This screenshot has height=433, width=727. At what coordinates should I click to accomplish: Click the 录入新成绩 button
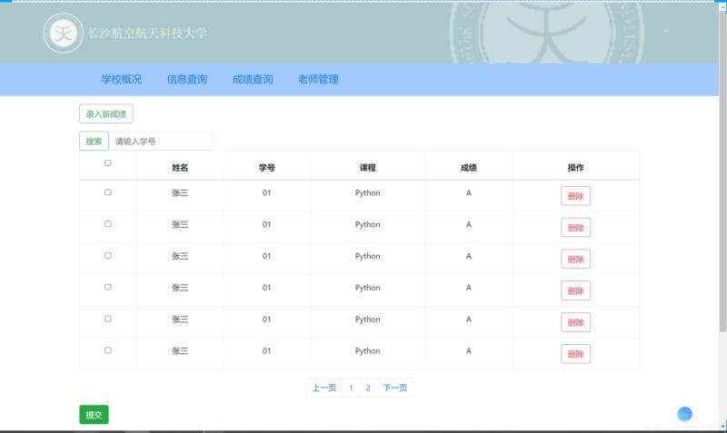[106, 113]
